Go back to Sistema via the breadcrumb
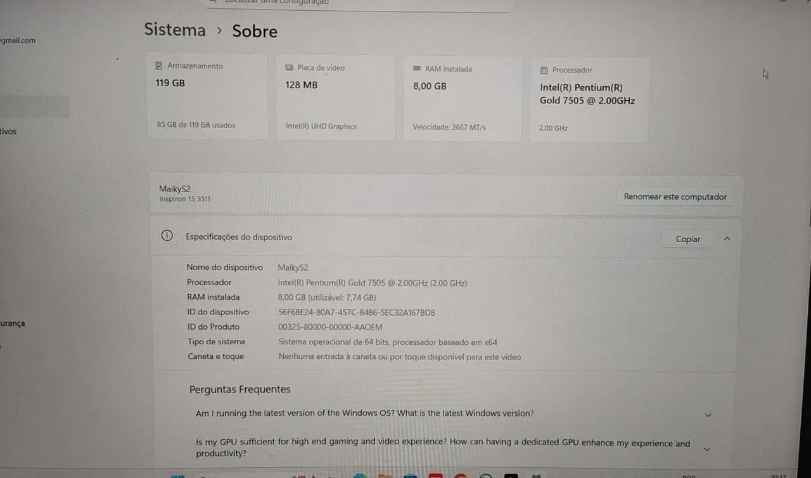The height and width of the screenshot is (478, 811). point(175,30)
